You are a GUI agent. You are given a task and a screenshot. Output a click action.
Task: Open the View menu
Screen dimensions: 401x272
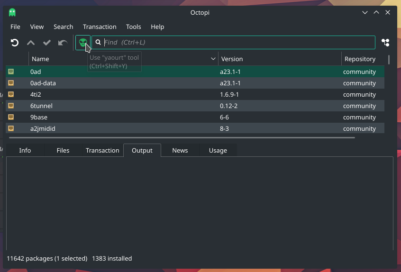pos(37,27)
